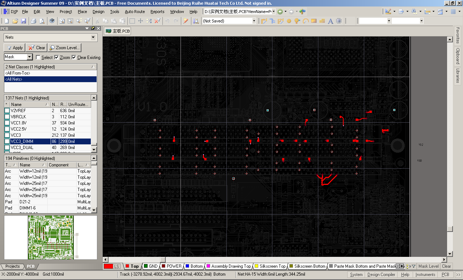Screen dimensions: 463x280
Task: Click the Instruments status bar button
Action: [x=425, y=275]
